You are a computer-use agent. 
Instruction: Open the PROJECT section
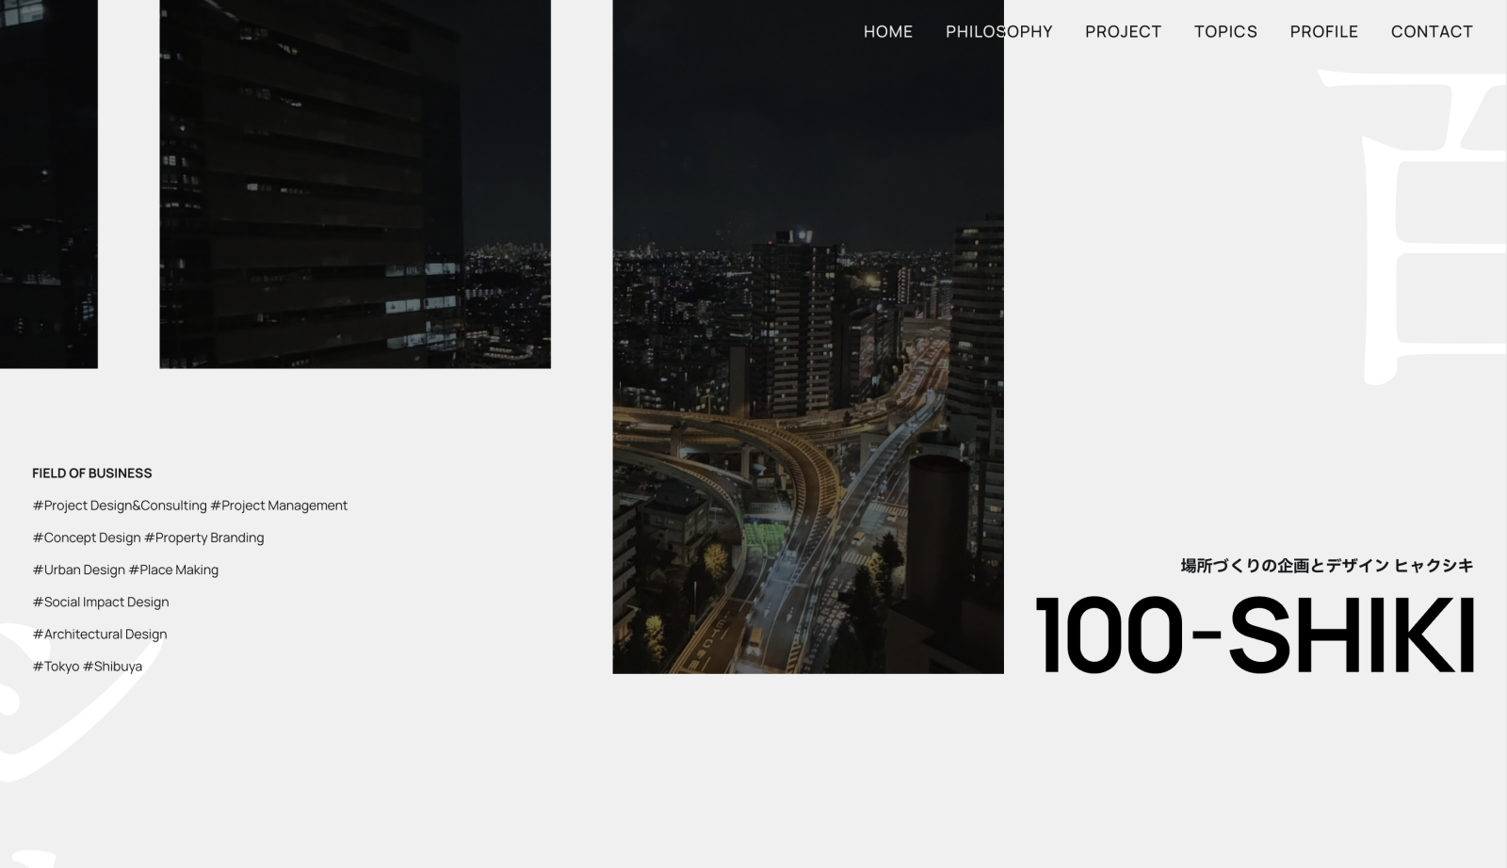(x=1123, y=31)
